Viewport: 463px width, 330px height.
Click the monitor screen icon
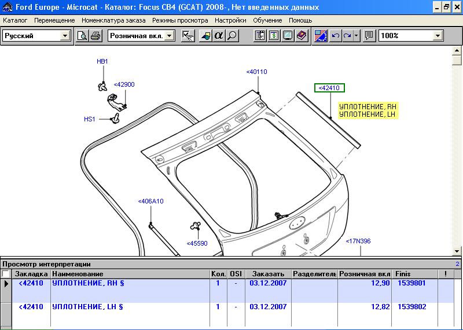click(288, 36)
